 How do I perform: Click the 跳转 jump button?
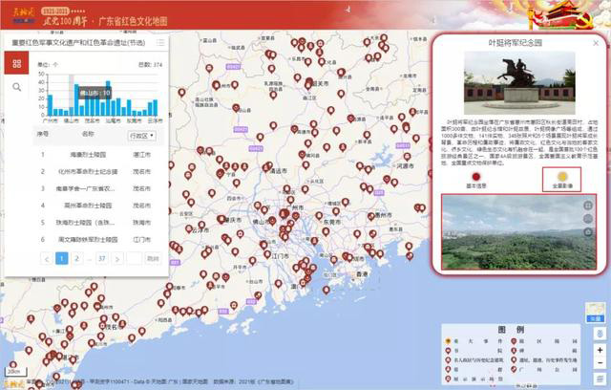pyautogui.click(x=153, y=258)
